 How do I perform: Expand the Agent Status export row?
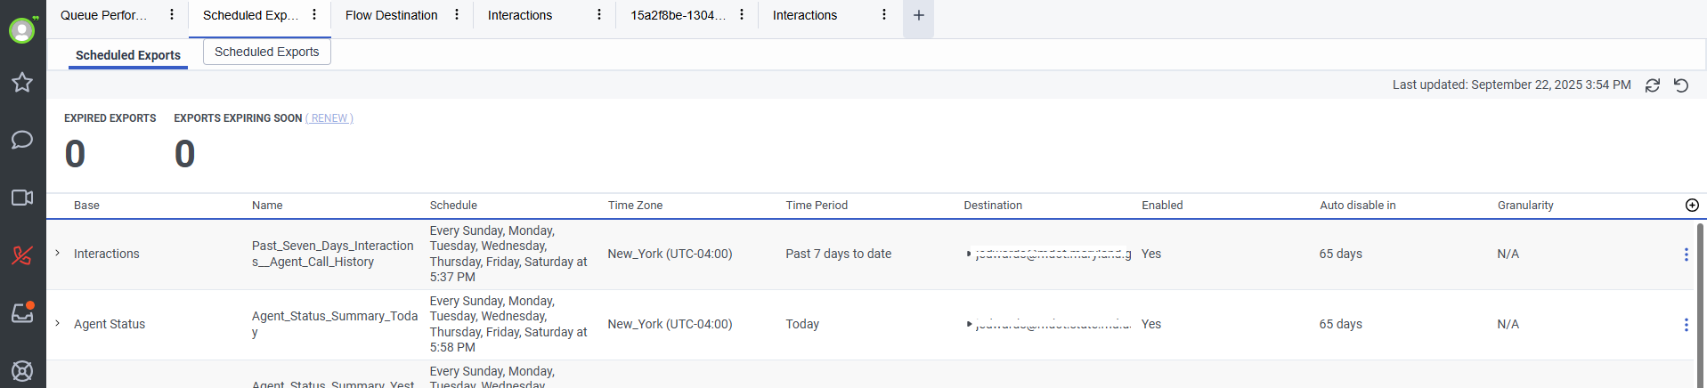coord(58,324)
